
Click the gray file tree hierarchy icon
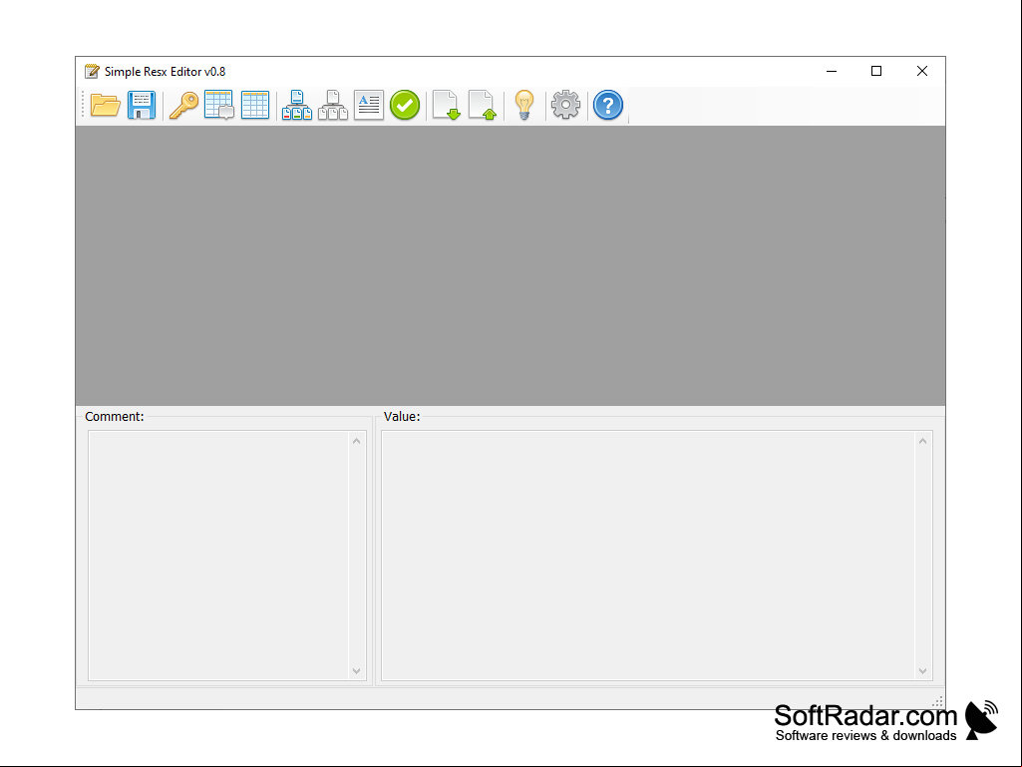tap(332, 105)
